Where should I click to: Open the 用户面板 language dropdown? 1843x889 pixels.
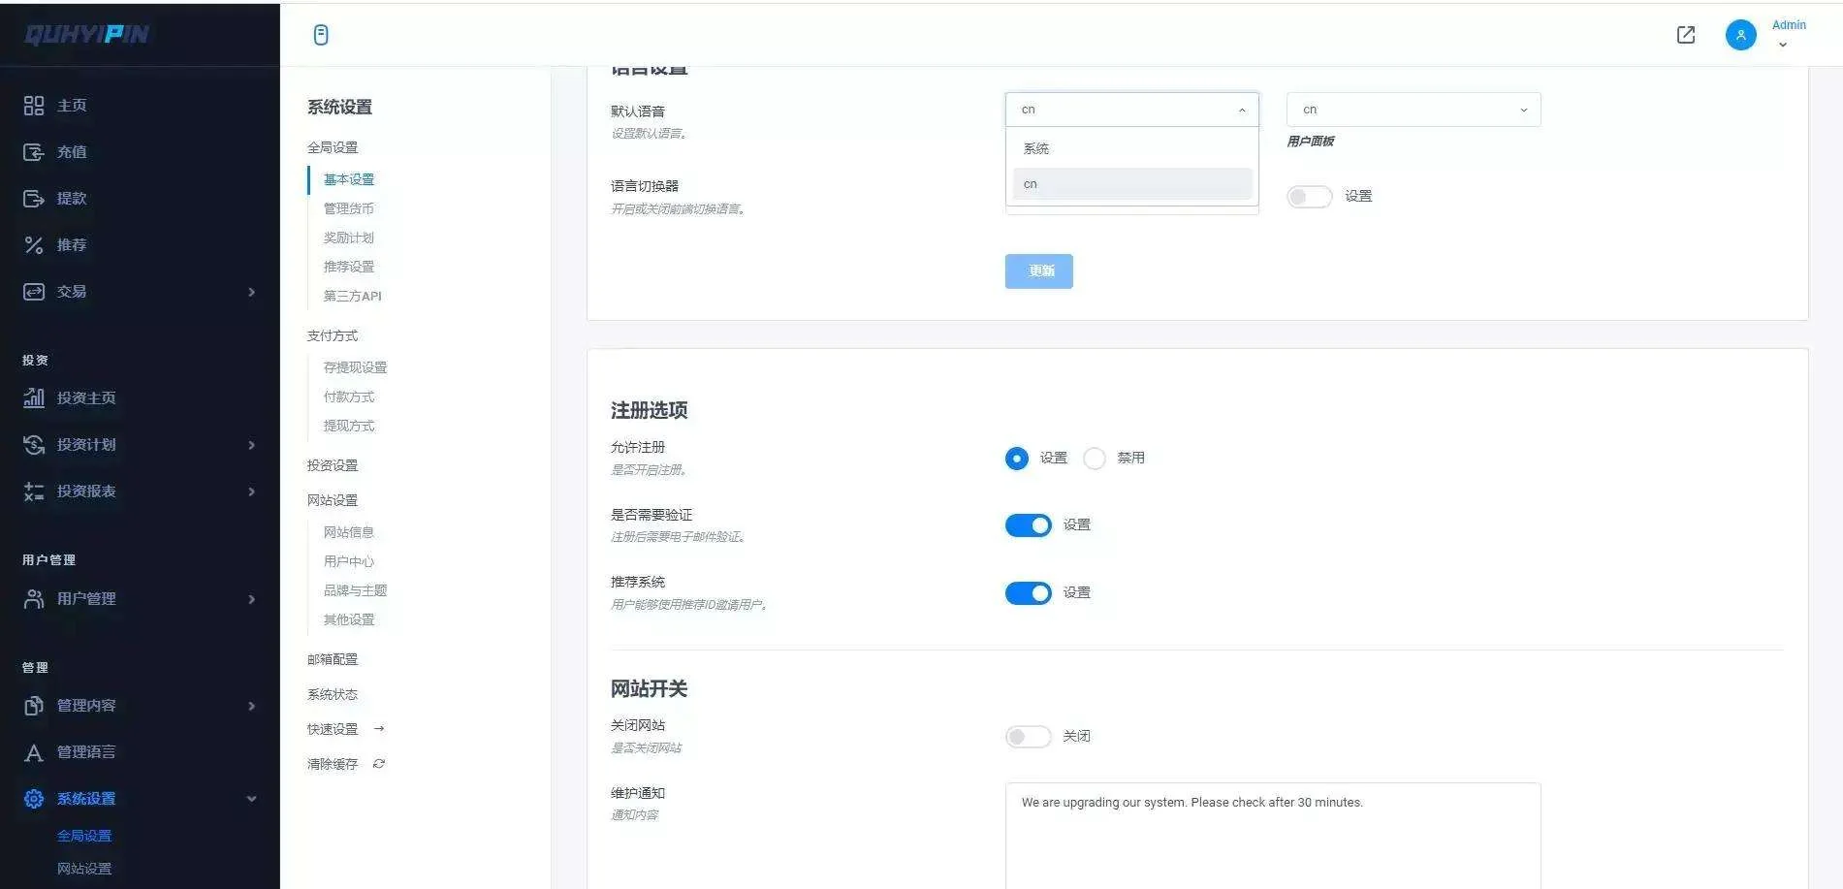tap(1413, 110)
